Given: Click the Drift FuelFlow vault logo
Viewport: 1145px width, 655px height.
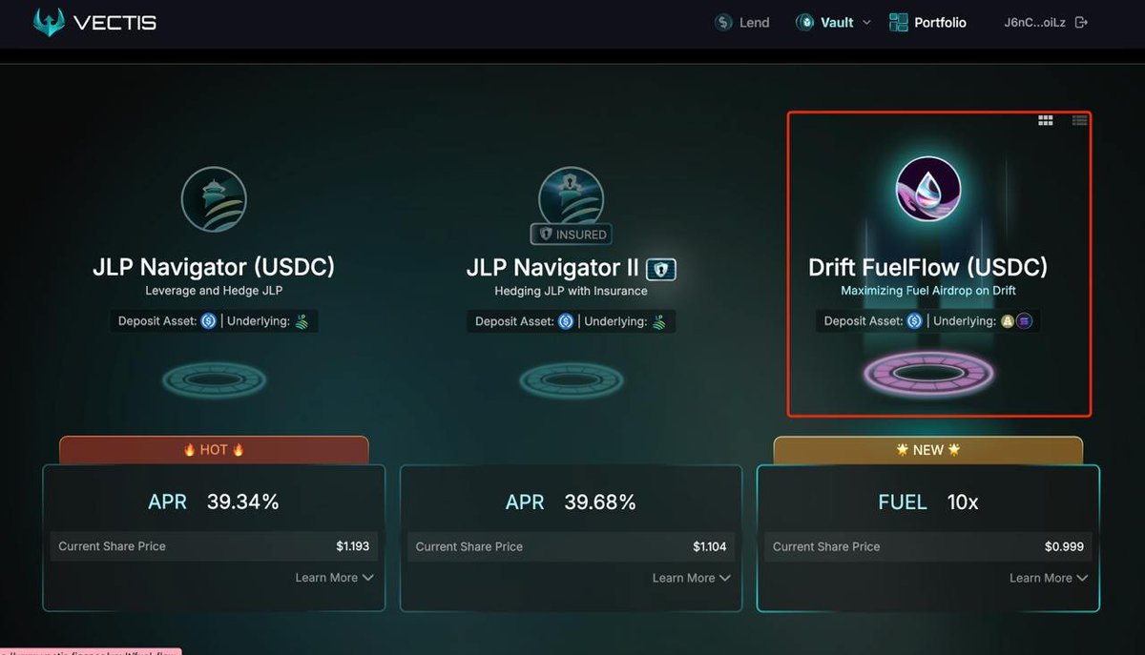Looking at the screenshot, I should (x=927, y=187).
